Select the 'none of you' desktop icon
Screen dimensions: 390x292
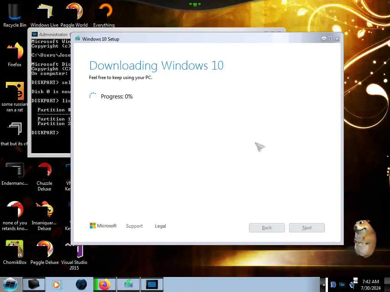15,216
